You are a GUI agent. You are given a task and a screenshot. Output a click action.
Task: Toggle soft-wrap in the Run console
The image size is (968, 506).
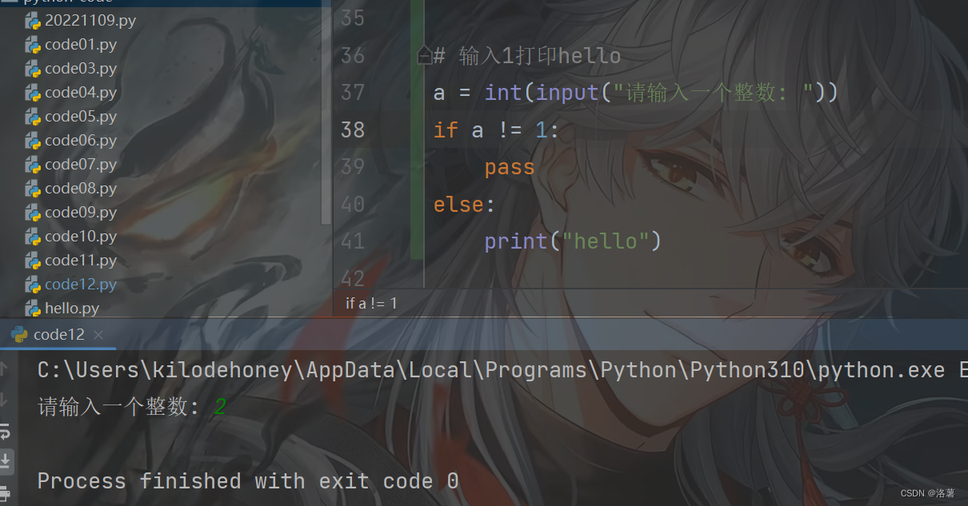(x=4, y=432)
